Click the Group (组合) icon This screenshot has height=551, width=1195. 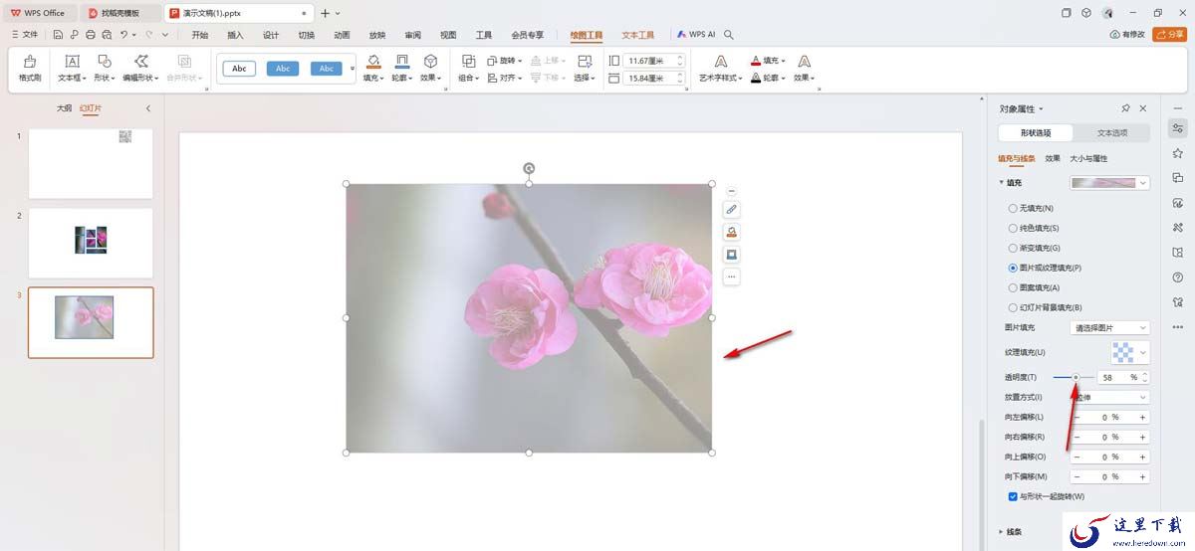[x=468, y=62]
